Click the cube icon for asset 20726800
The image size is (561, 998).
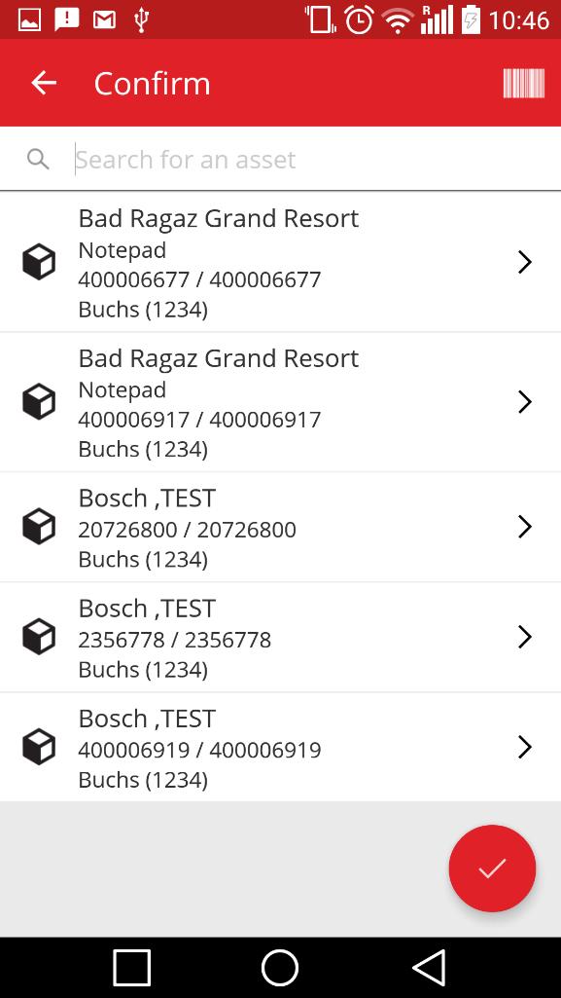(39, 527)
